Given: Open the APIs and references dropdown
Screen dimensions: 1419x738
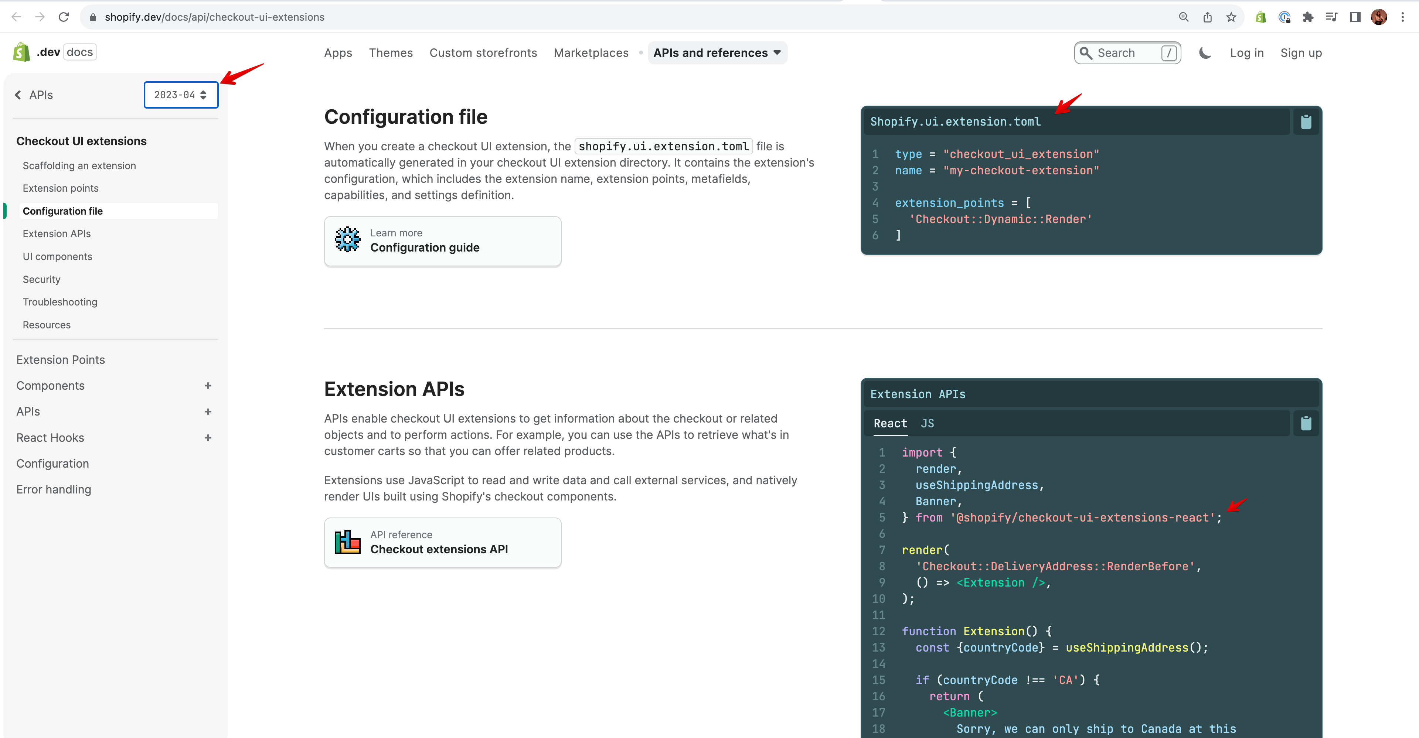Looking at the screenshot, I should (x=717, y=53).
